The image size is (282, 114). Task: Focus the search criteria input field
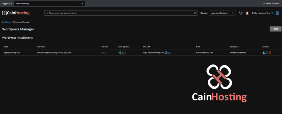click(121, 13)
